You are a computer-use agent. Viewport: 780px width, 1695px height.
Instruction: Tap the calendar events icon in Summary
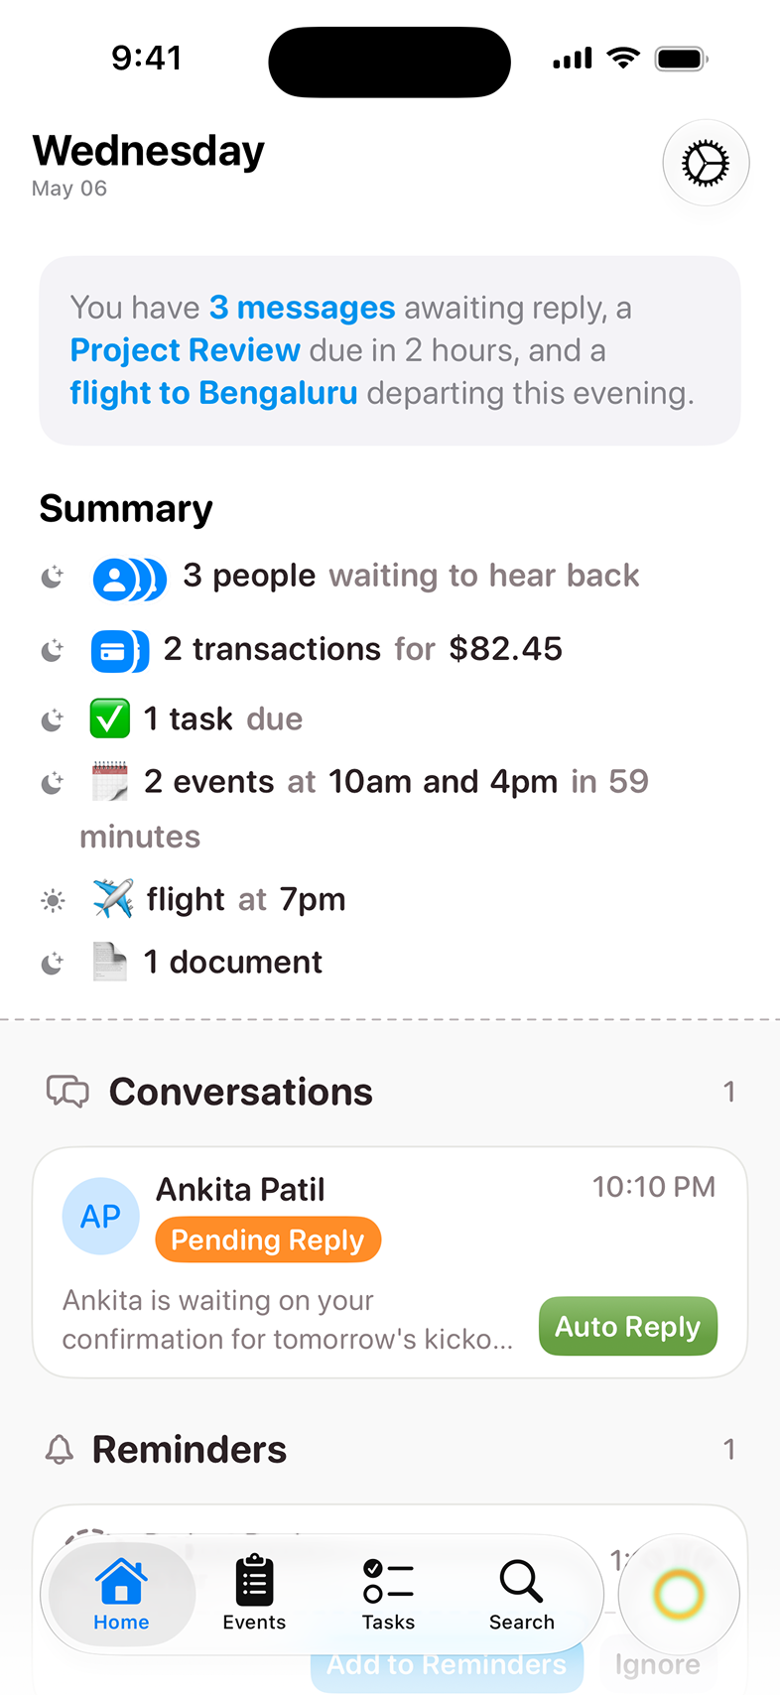pyautogui.click(x=110, y=781)
